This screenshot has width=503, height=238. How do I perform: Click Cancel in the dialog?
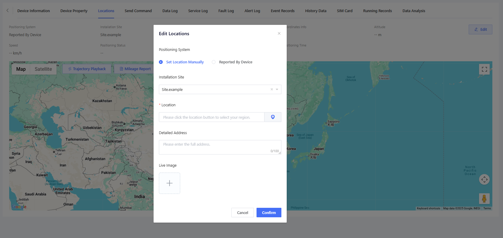click(242, 213)
